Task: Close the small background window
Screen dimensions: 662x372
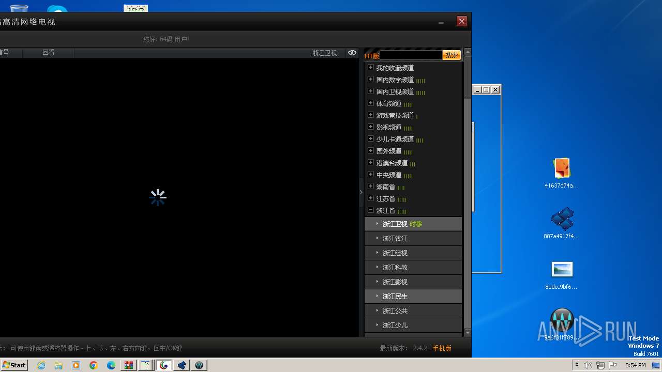Action: point(495,90)
